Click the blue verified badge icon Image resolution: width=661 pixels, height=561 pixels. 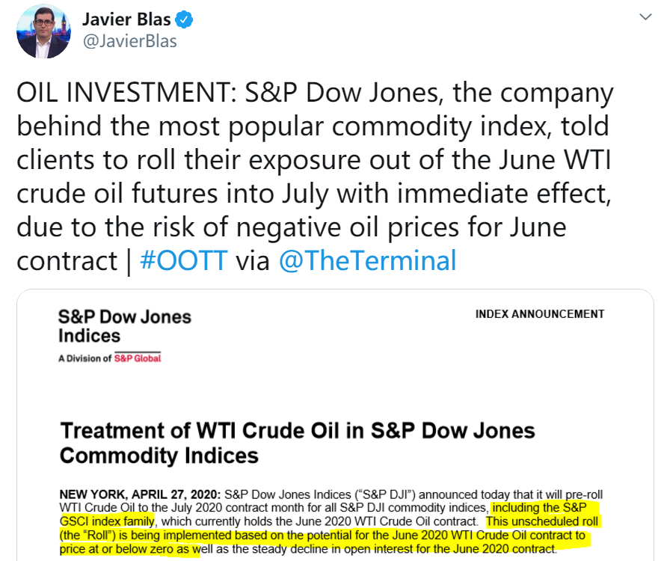pos(184,20)
